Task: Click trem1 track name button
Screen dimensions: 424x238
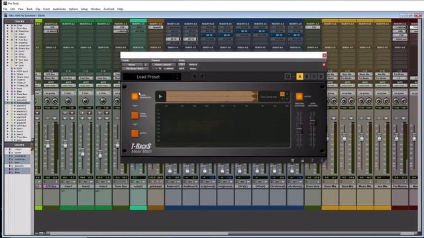Action: click(68, 186)
